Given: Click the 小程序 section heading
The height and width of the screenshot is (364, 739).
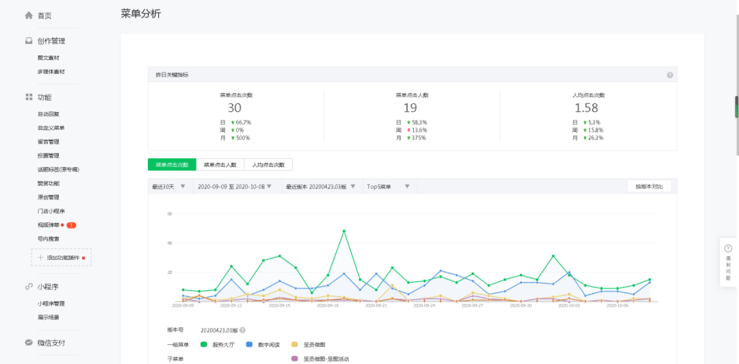Looking at the screenshot, I should 48,287.
